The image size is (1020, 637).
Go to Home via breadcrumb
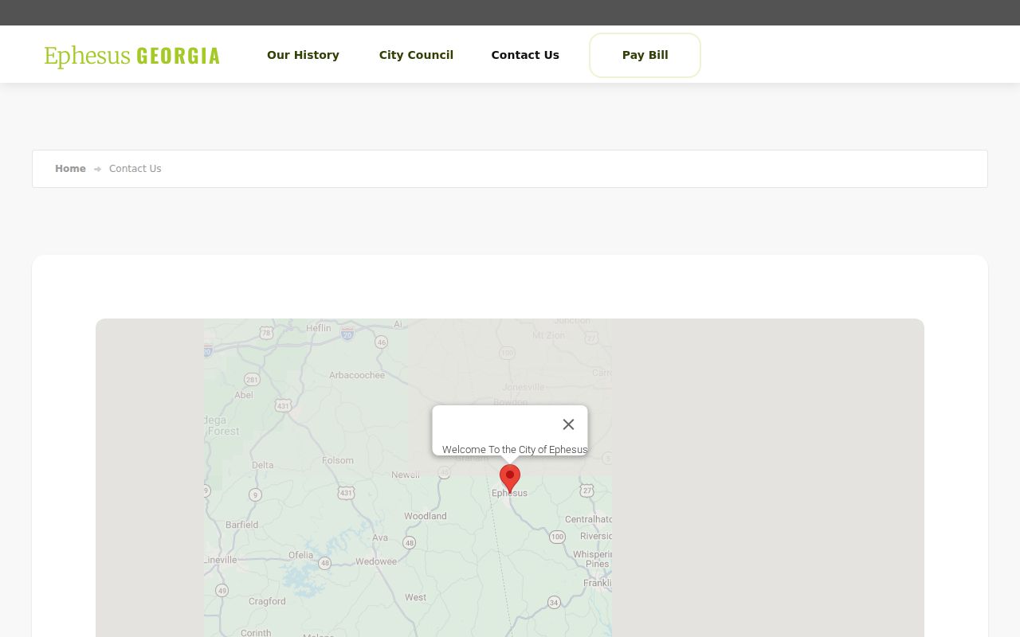(x=70, y=169)
